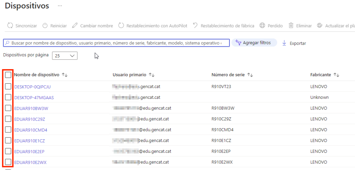Click the Número de serie column header

[228, 75]
